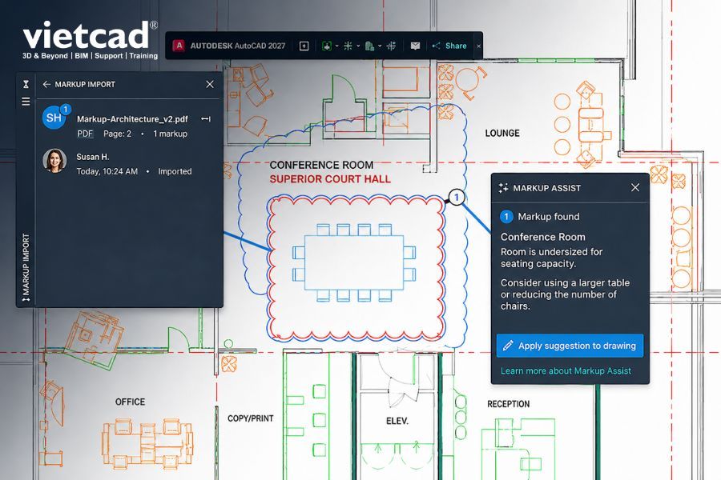721x480 pixels.
Task: Close the Markup Import panel
Action: pos(210,84)
